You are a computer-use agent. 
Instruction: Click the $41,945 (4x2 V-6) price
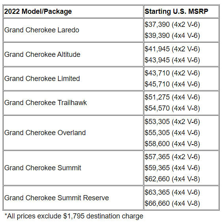172,49
